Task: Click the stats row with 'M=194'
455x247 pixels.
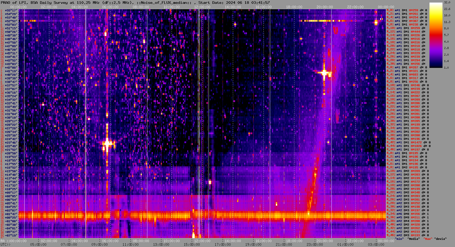Action: (x=407, y=160)
